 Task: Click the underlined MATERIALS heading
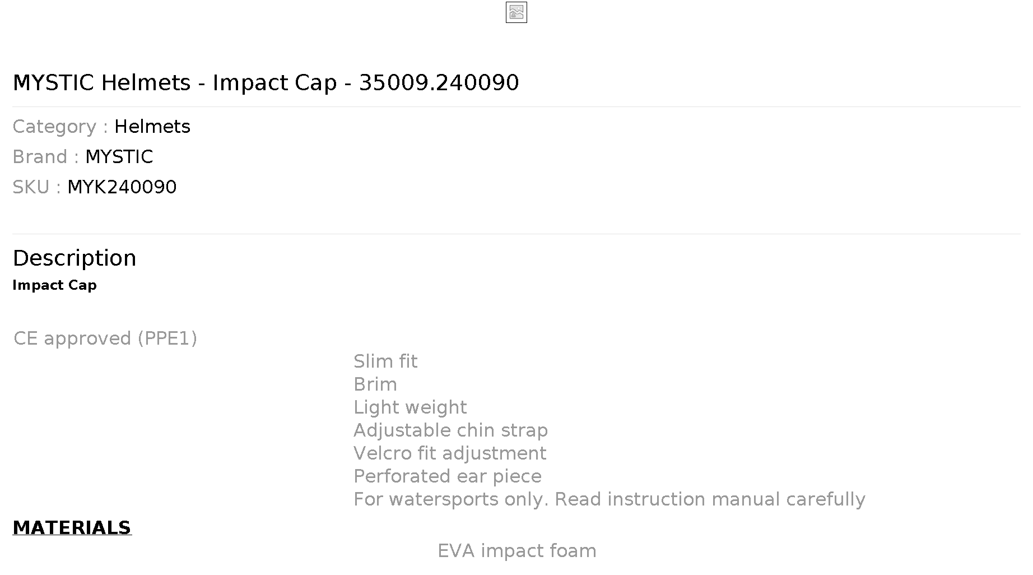(x=72, y=528)
